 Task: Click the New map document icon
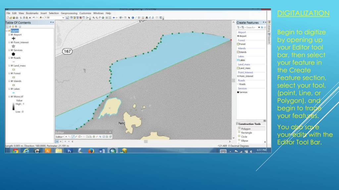[x=8, y=18]
